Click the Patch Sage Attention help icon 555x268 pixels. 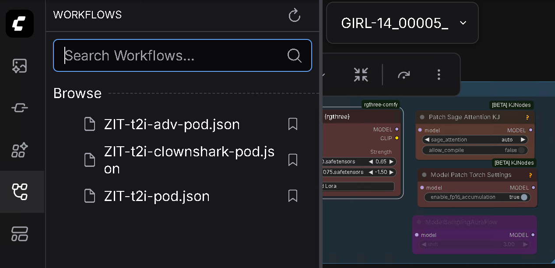click(x=527, y=117)
